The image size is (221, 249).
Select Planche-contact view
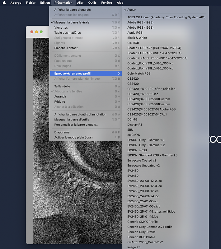(66, 48)
